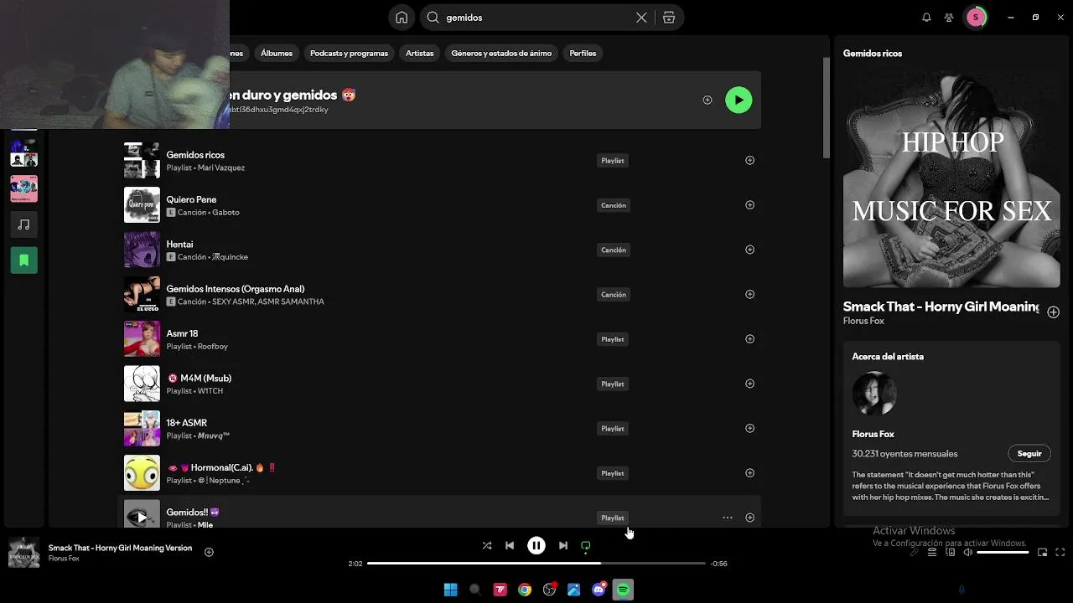Add 'Hentai' song to liked songs
Screen dimensions: 1073x603
[x=749, y=250]
